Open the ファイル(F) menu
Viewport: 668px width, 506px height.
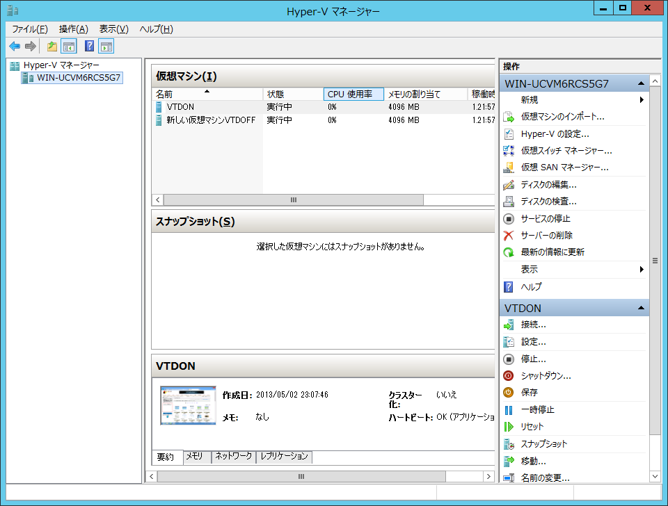coord(30,29)
